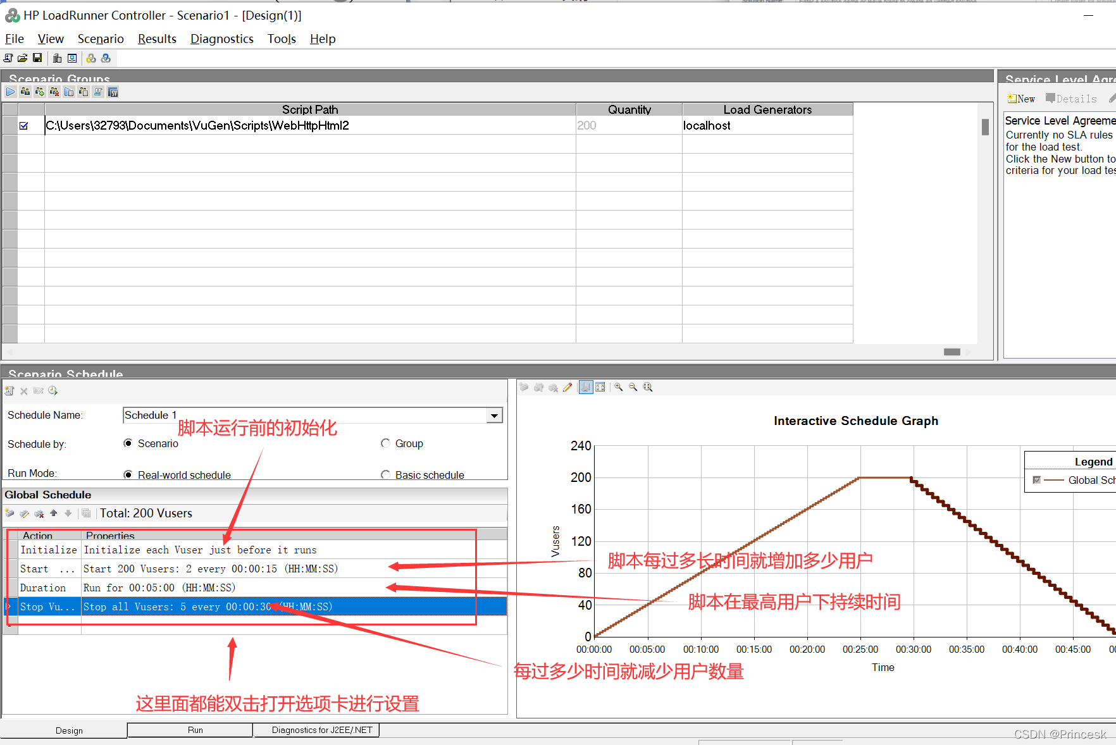Image resolution: width=1116 pixels, height=745 pixels.
Task: Select the Start 200 Vusers action row
Action: coord(256,569)
